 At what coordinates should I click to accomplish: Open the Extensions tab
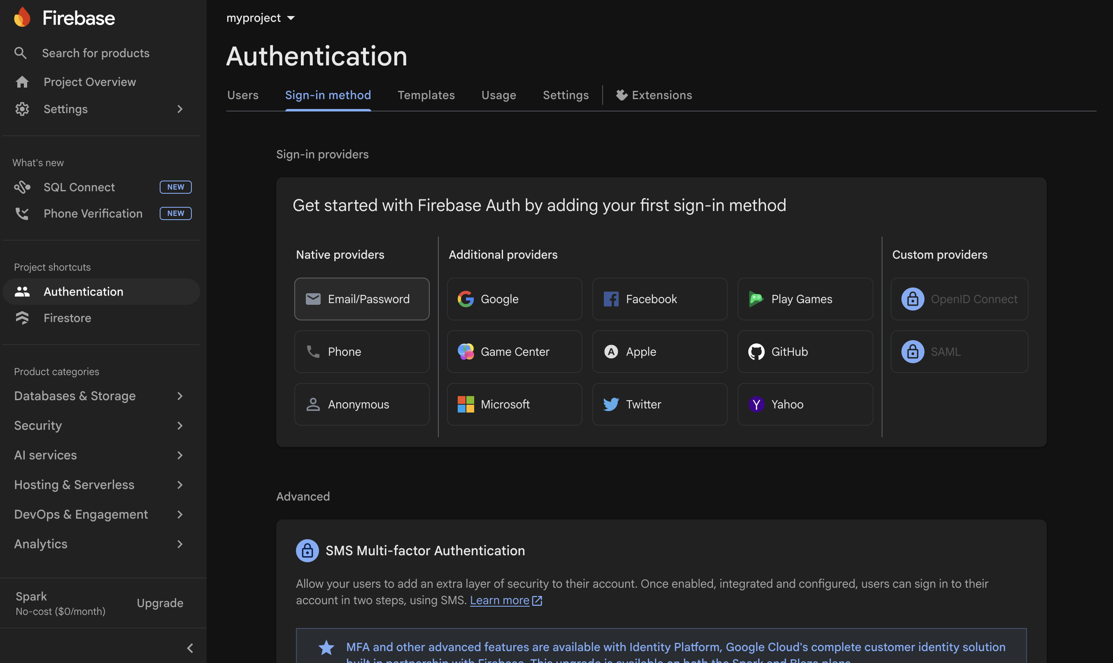pyautogui.click(x=654, y=95)
